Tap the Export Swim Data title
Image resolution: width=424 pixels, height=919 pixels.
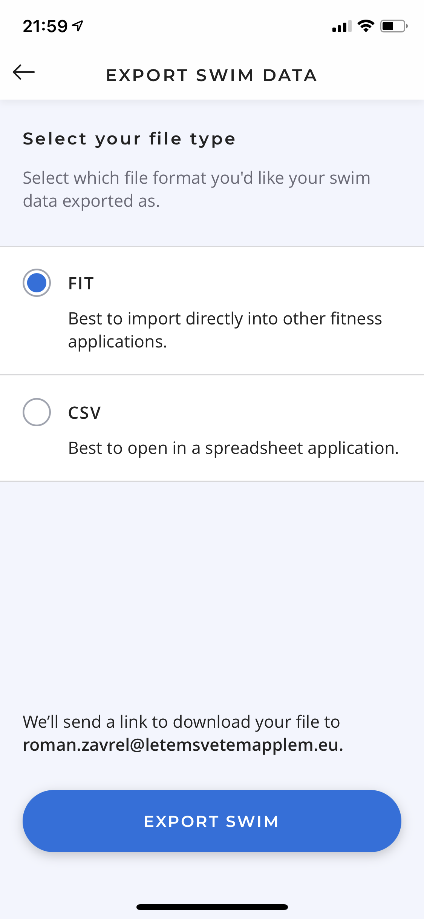[x=211, y=75]
